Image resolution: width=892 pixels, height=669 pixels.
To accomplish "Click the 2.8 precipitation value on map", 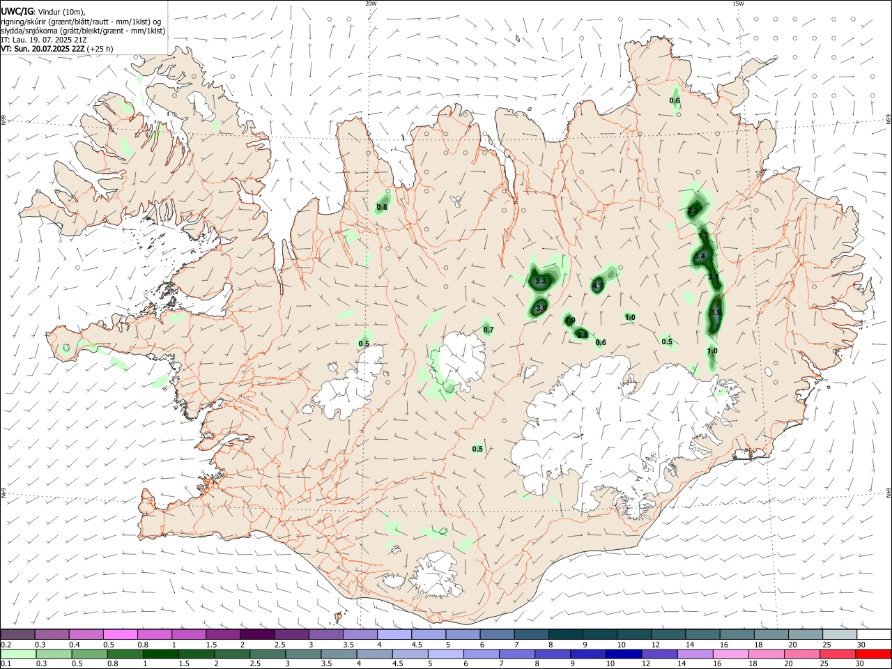I will [x=583, y=335].
